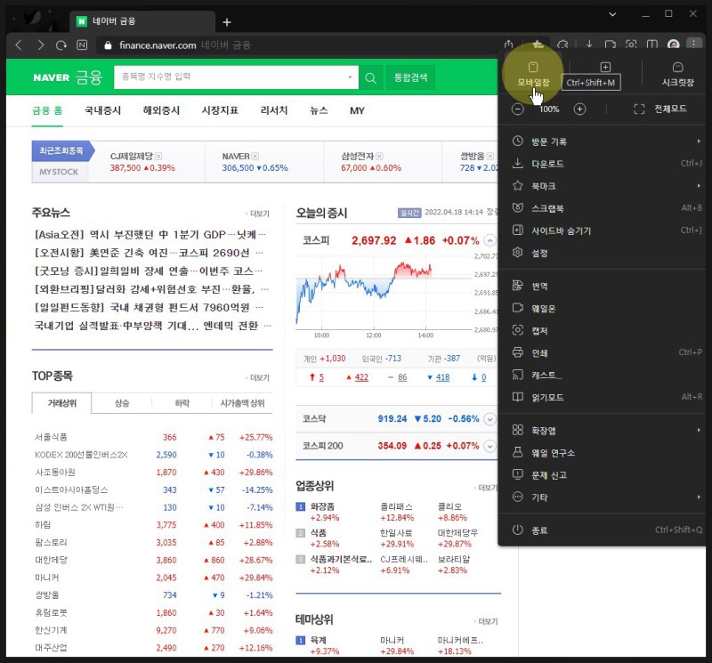Open a new window via the plus-box icon
The width and height of the screenshot is (712, 663).
(605, 68)
